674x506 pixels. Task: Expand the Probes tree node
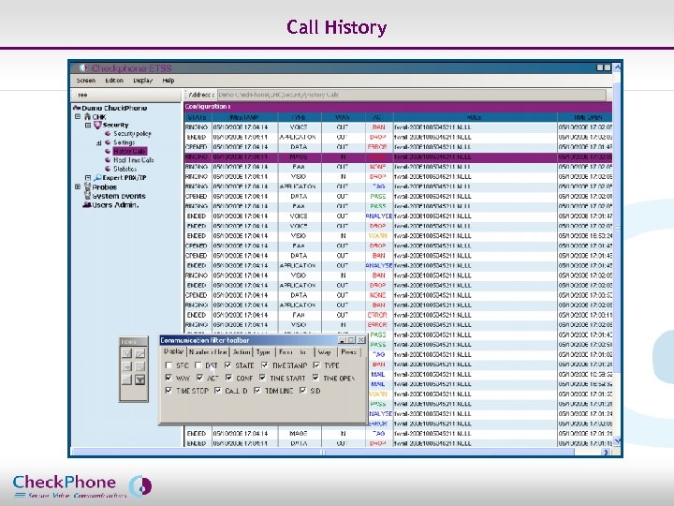(78, 186)
